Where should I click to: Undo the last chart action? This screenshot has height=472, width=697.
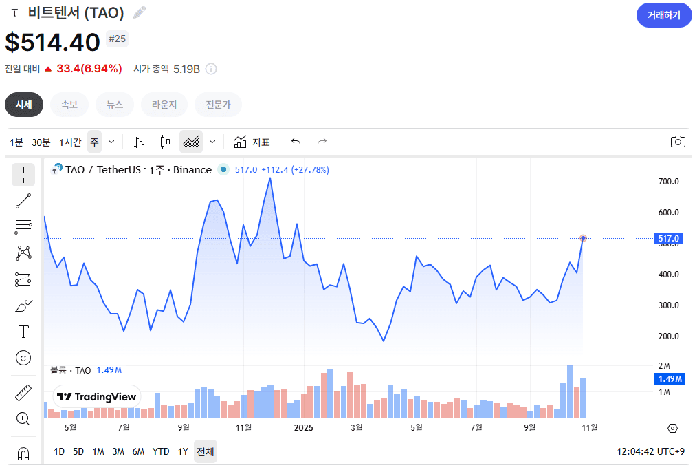[x=296, y=142]
